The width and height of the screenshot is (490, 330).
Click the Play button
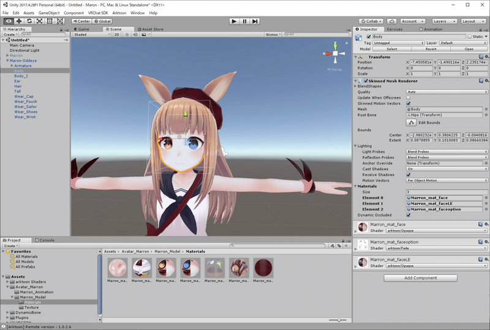234,21
